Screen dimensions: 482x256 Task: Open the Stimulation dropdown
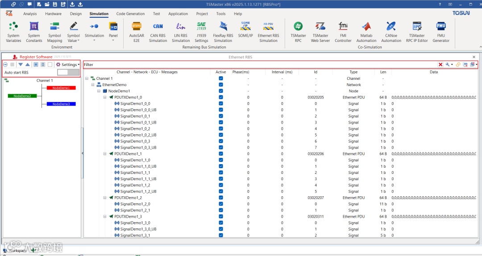pos(94,32)
